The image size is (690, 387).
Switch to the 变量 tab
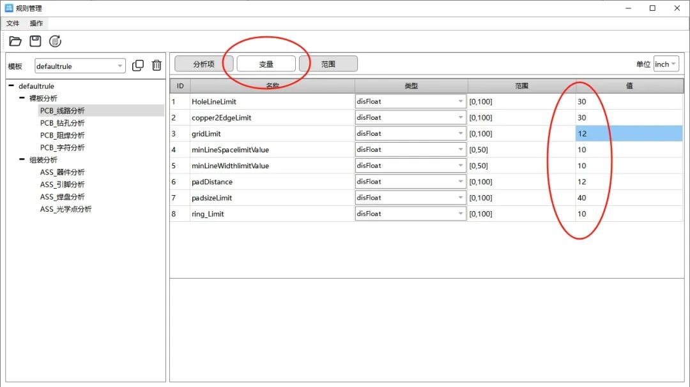[x=266, y=64]
